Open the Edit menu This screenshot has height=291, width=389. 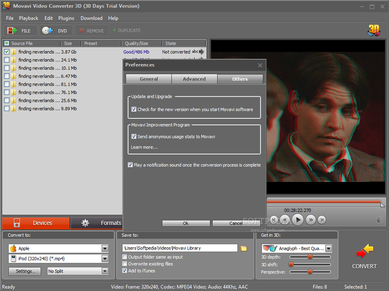(48, 18)
